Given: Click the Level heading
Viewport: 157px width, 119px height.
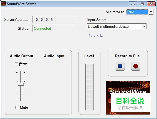Looking at the screenshot, I should tap(89, 56).
